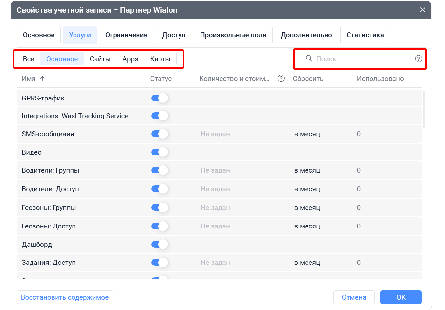Click the Использовано column header
The width and height of the screenshot is (445, 310).
pyautogui.click(x=380, y=79)
